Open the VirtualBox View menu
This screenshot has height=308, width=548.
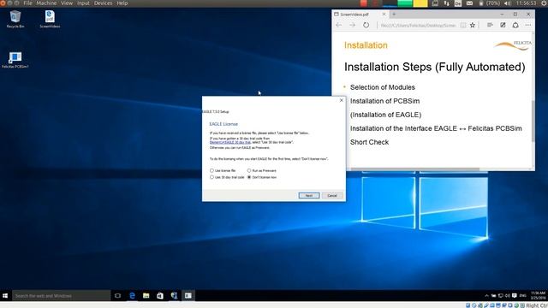coord(67,3)
